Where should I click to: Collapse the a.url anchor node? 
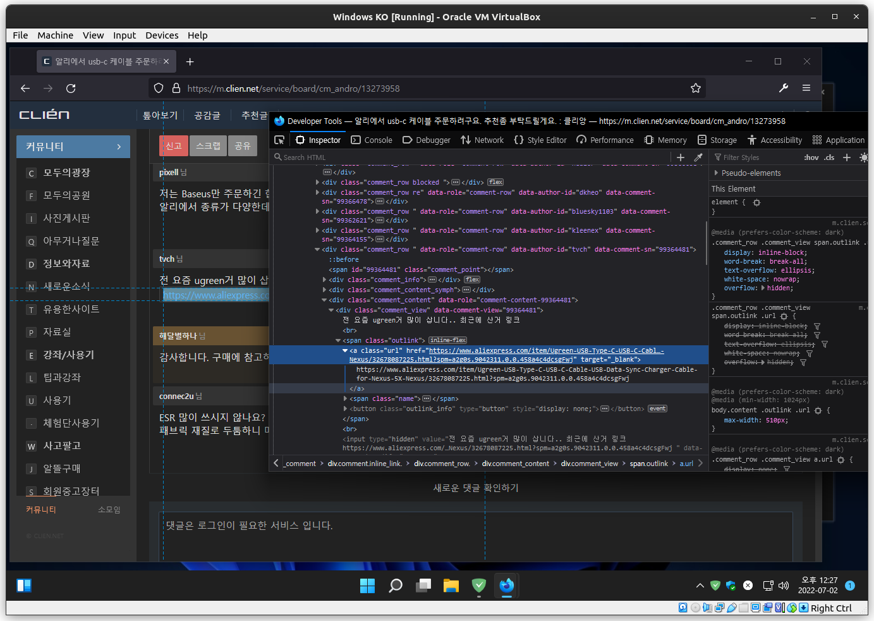345,350
